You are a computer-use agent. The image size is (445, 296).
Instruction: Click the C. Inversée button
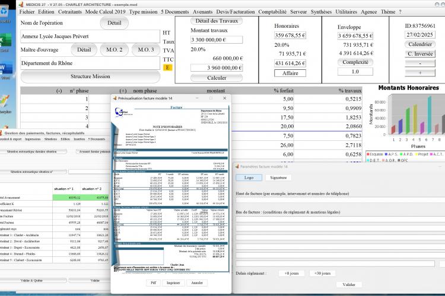coord(420,54)
